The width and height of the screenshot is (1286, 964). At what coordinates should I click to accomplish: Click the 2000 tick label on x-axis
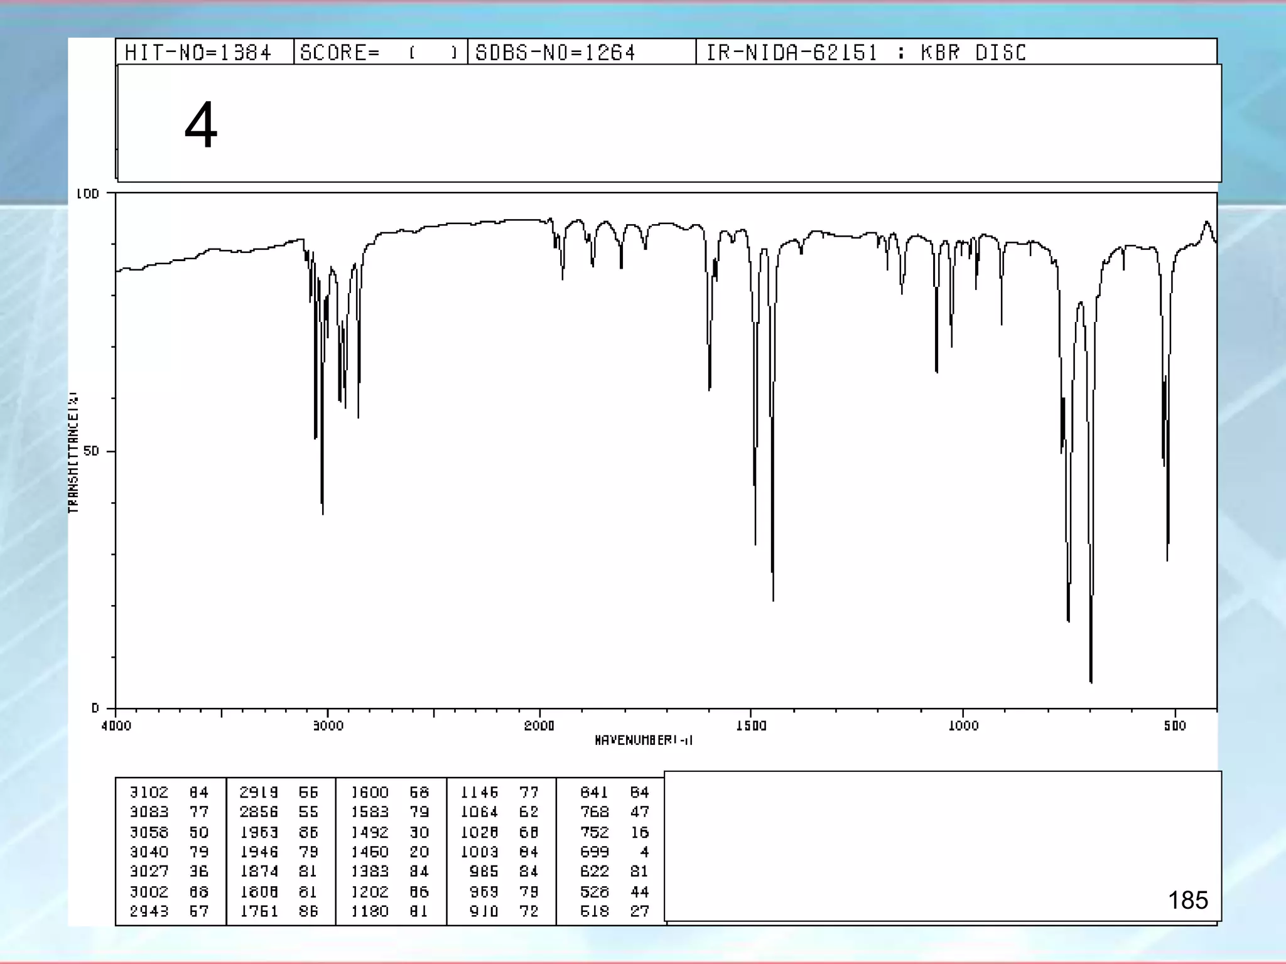point(539,726)
